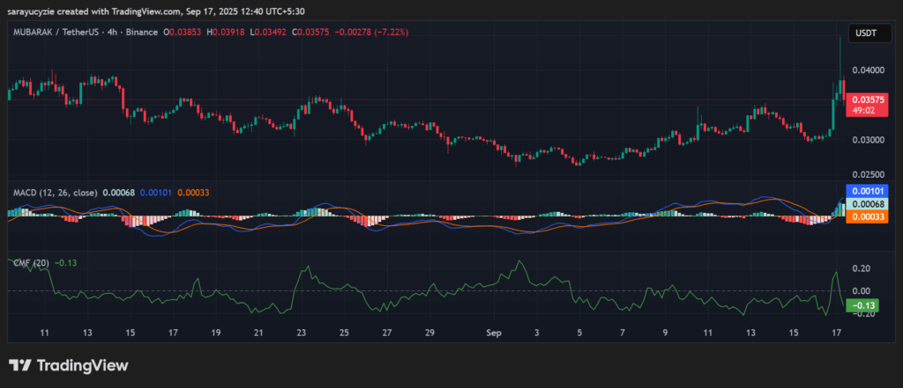903x388 pixels.
Task: Click the date label 29 on time axis
Action: pyautogui.click(x=429, y=333)
